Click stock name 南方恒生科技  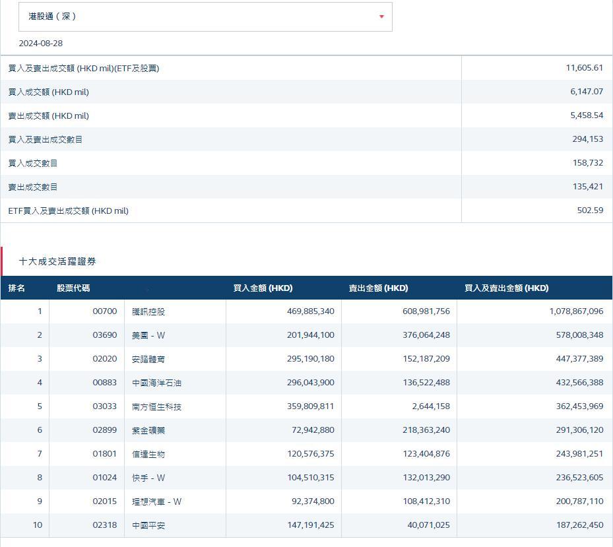pyautogui.click(x=156, y=406)
